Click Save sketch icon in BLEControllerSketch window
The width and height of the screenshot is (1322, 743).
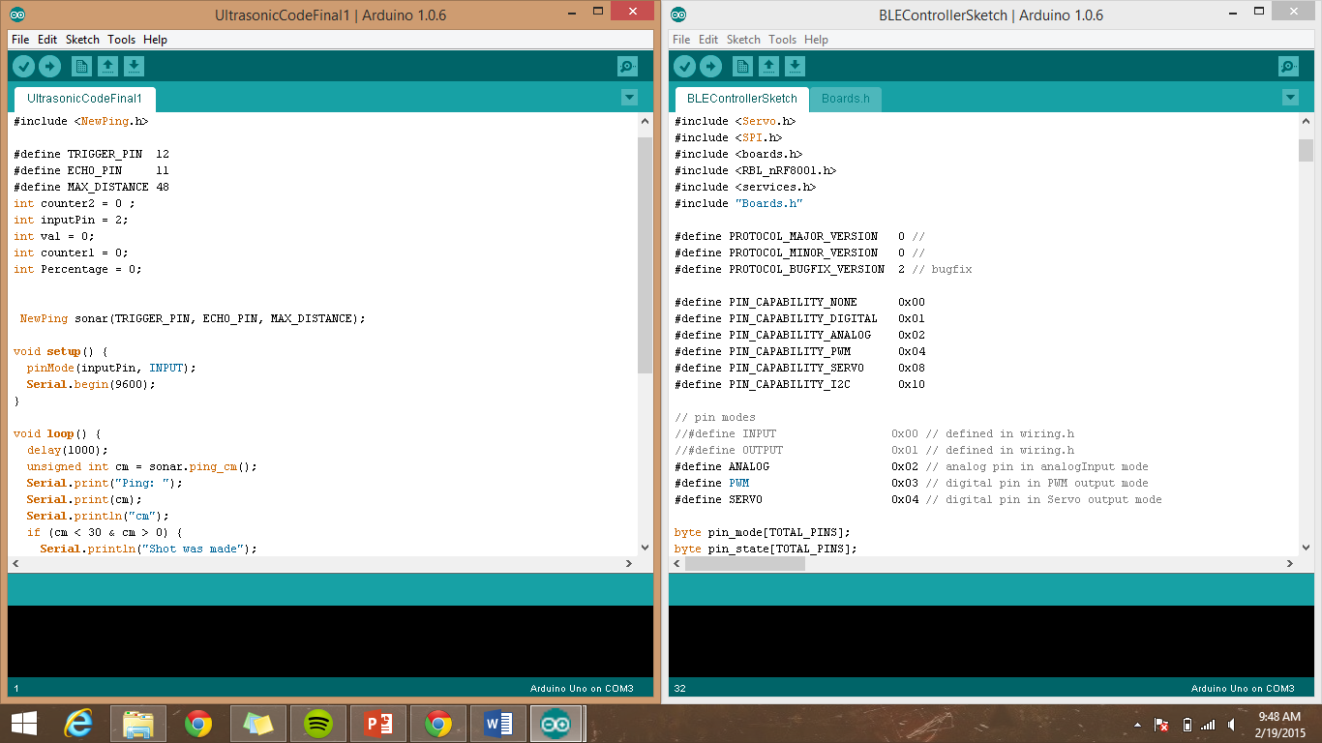[x=796, y=66]
